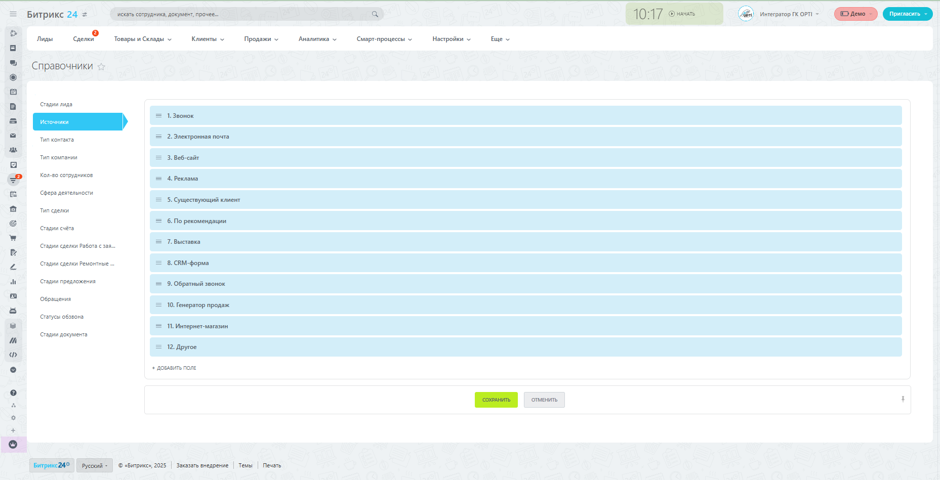The image size is (940, 480).
Task: Click the sitemap icon below the help icon
Action: pos(13,405)
